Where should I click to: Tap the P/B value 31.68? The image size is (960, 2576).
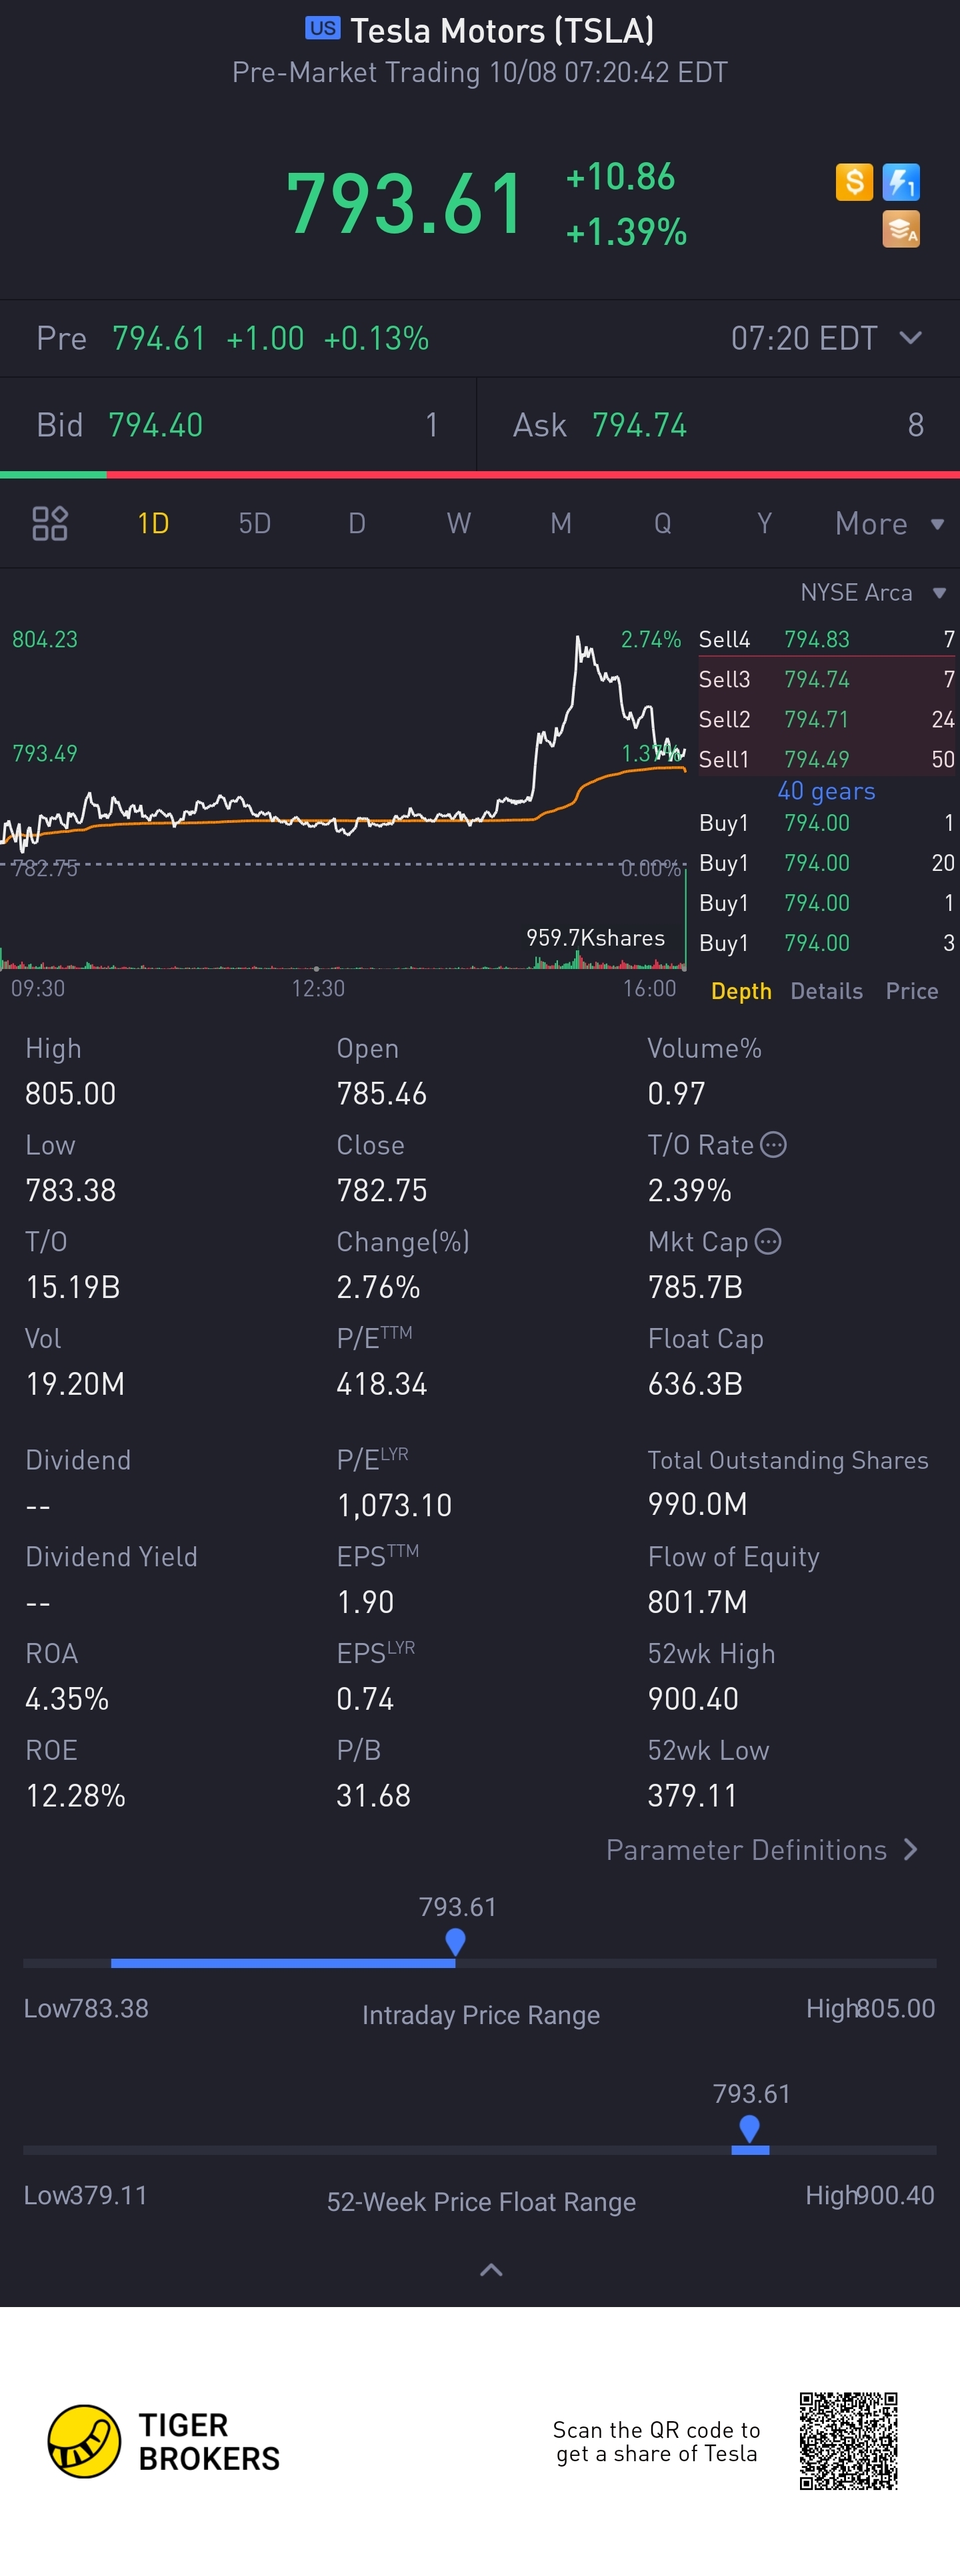tap(373, 1796)
